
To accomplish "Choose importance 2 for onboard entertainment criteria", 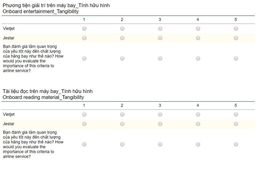I will pyautogui.click(x=122, y=59).
